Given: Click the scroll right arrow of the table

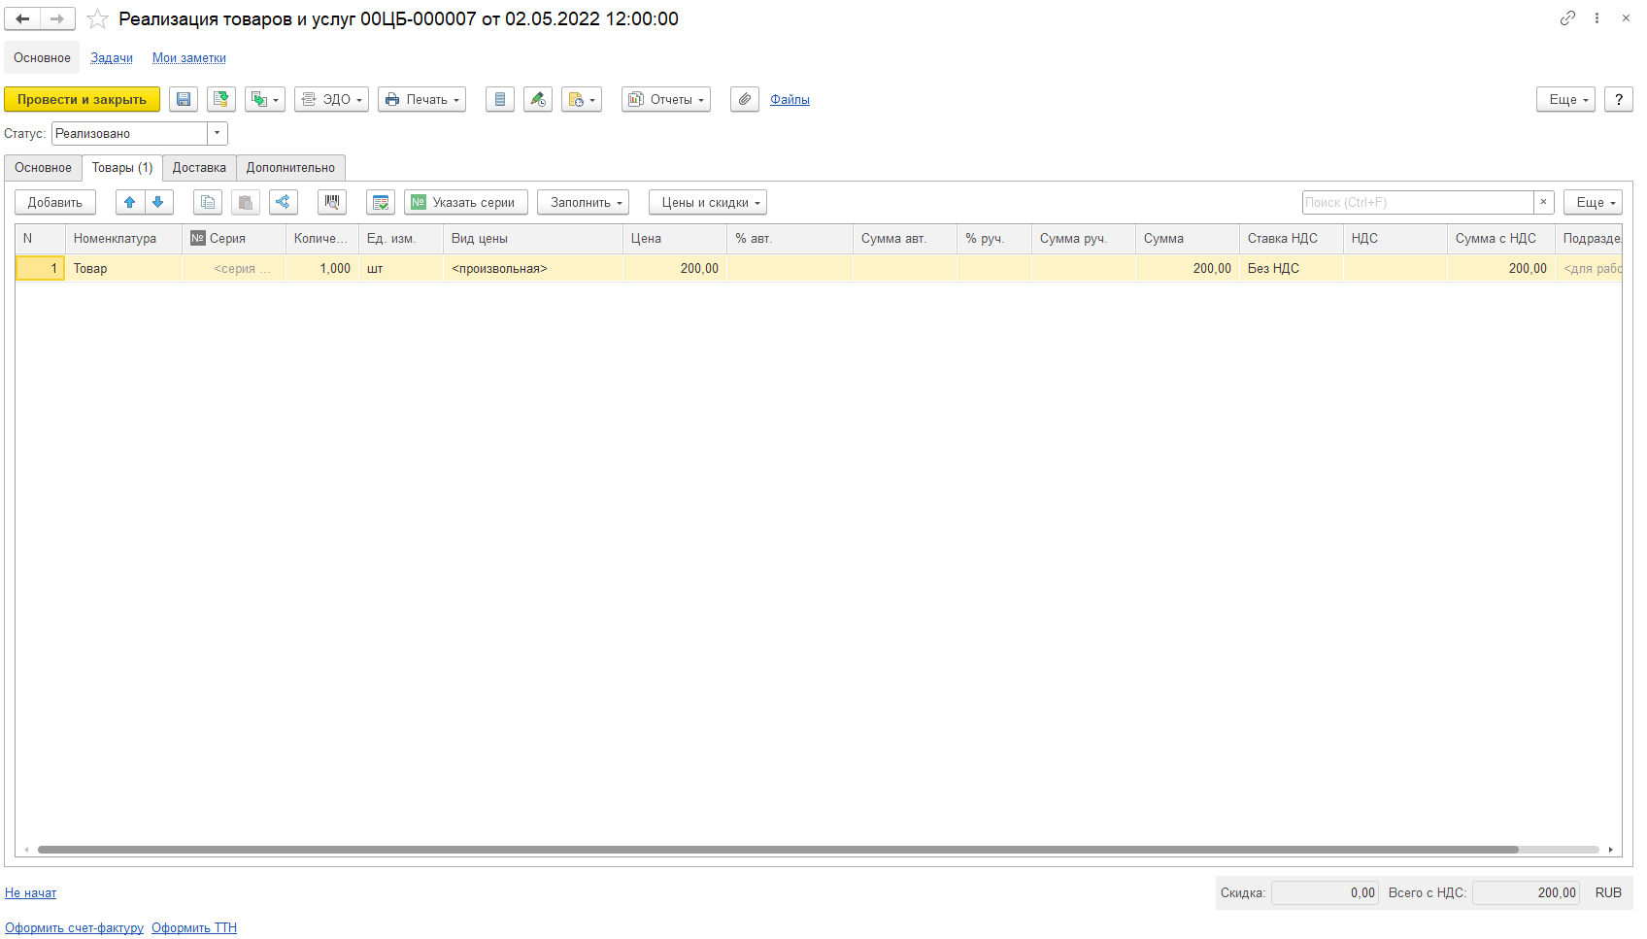Looking at the screenshot, I should (x=1610, y=850).
